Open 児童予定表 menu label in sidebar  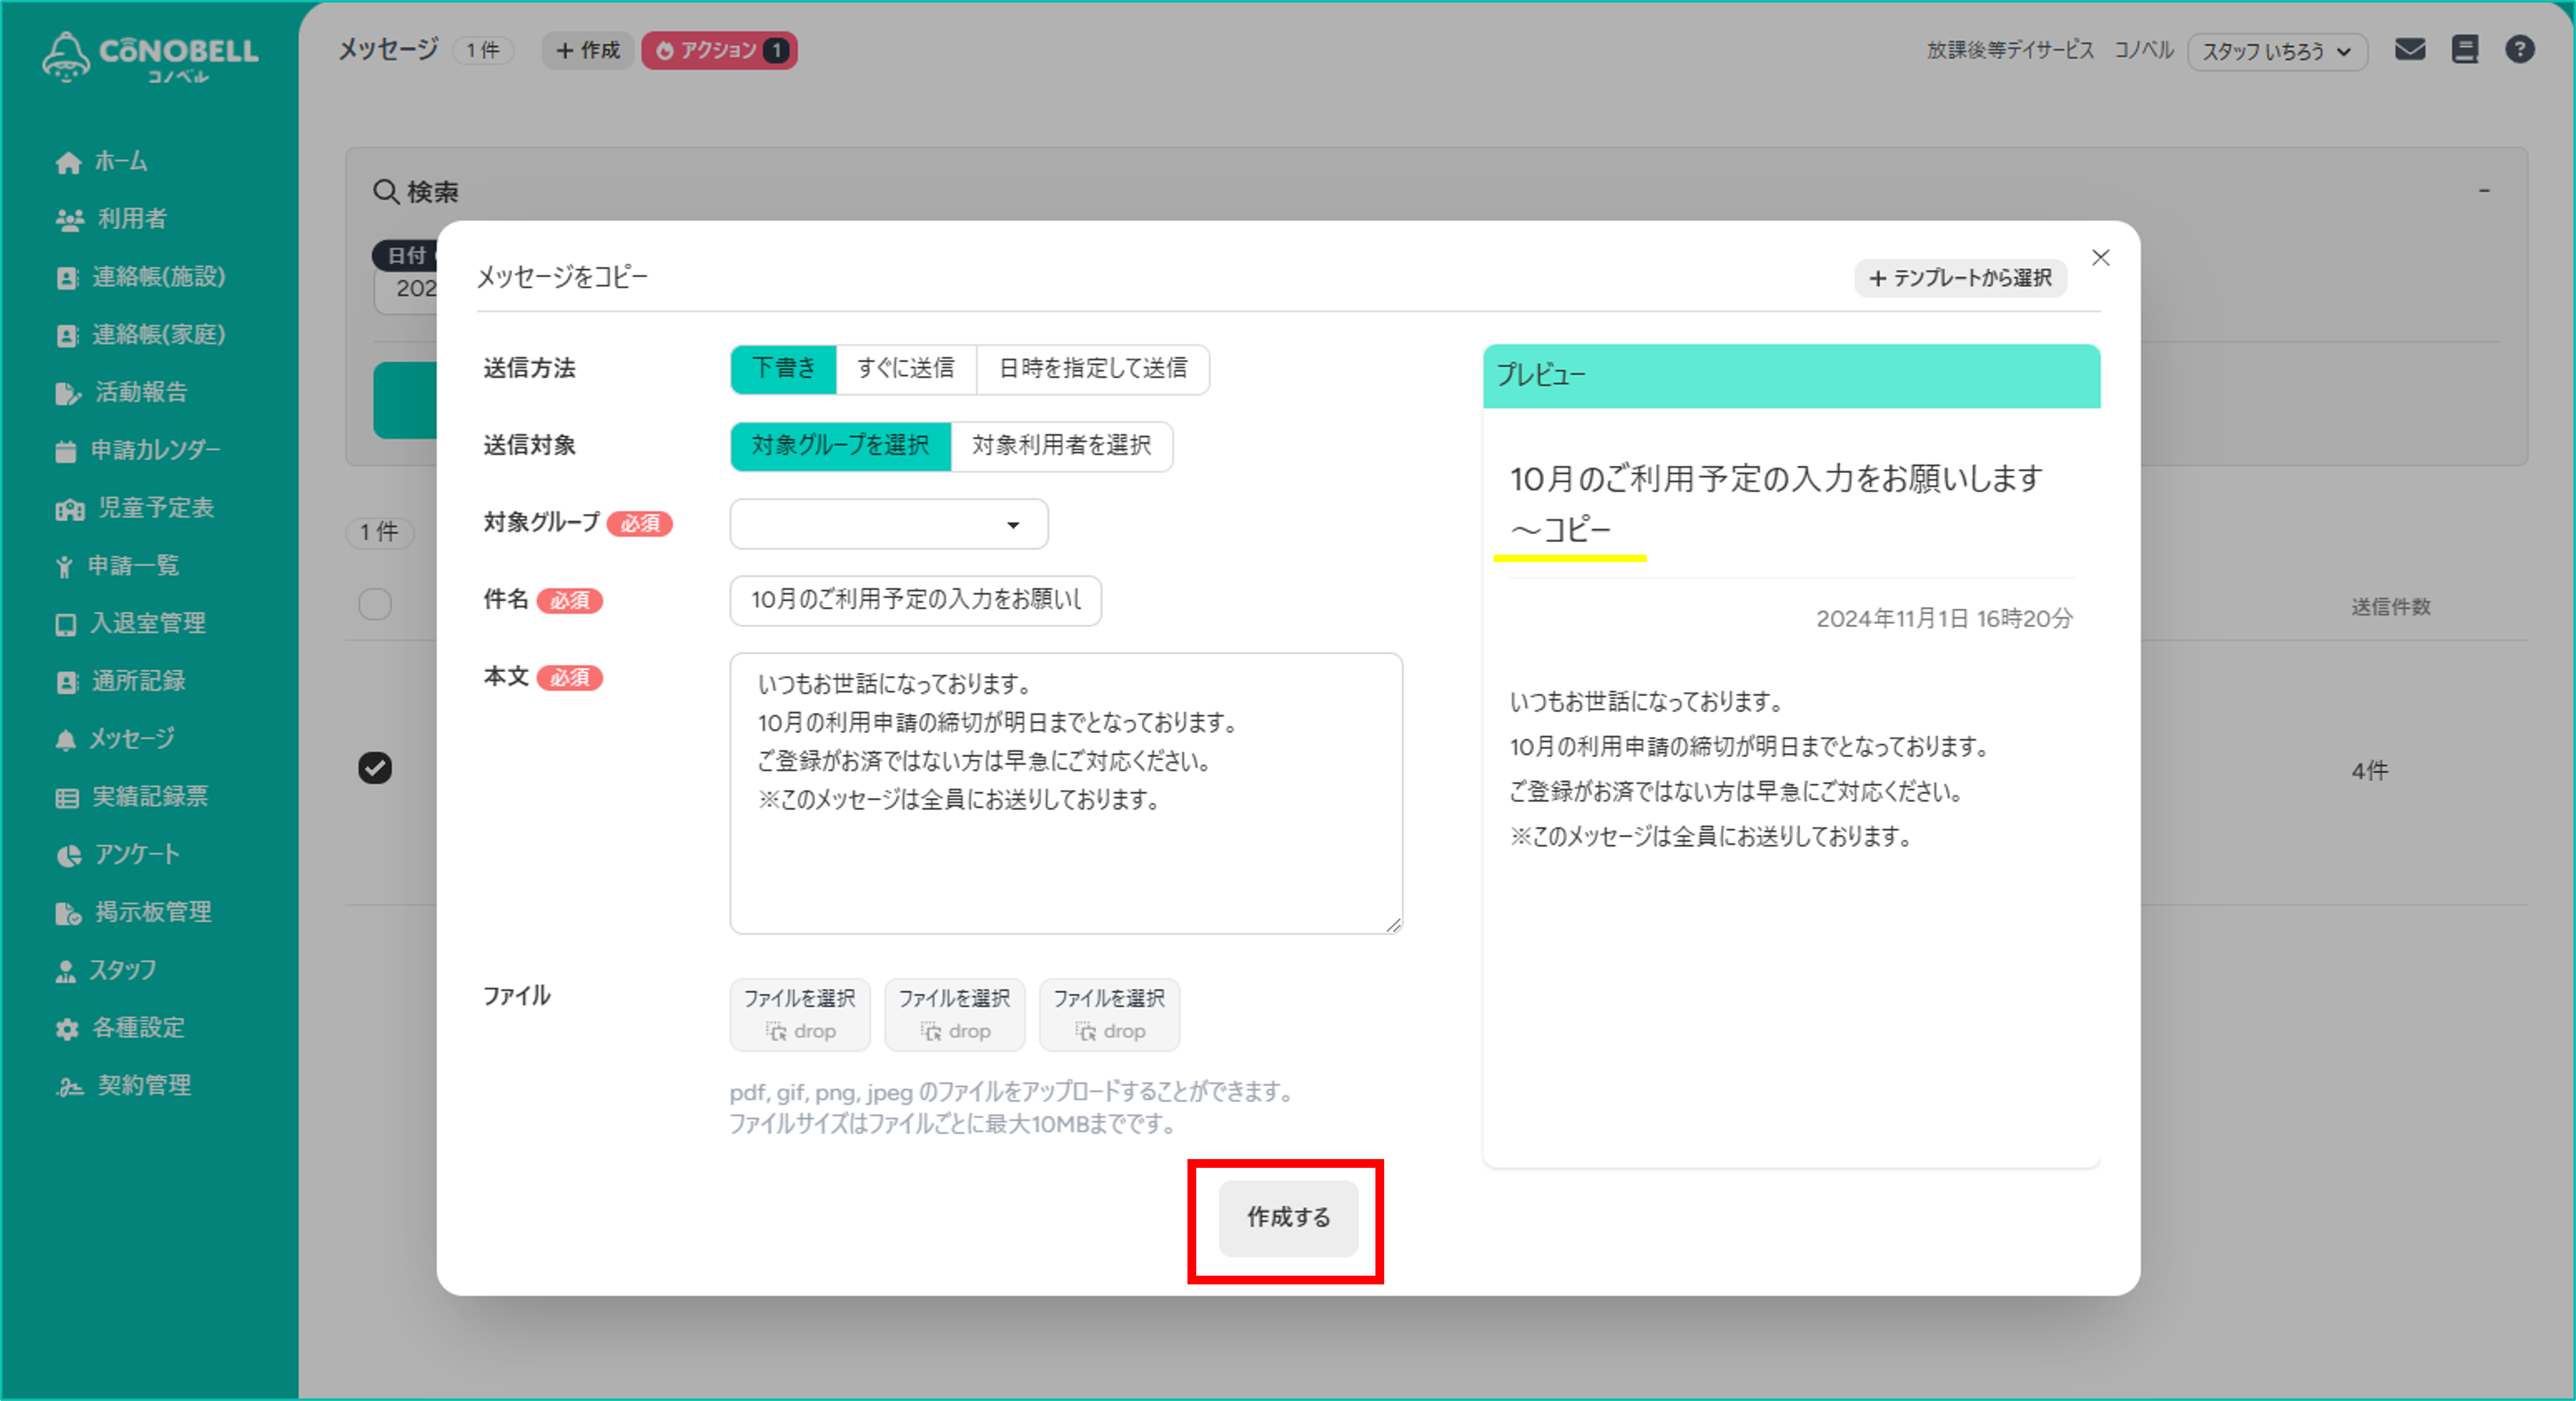point(156,509)
